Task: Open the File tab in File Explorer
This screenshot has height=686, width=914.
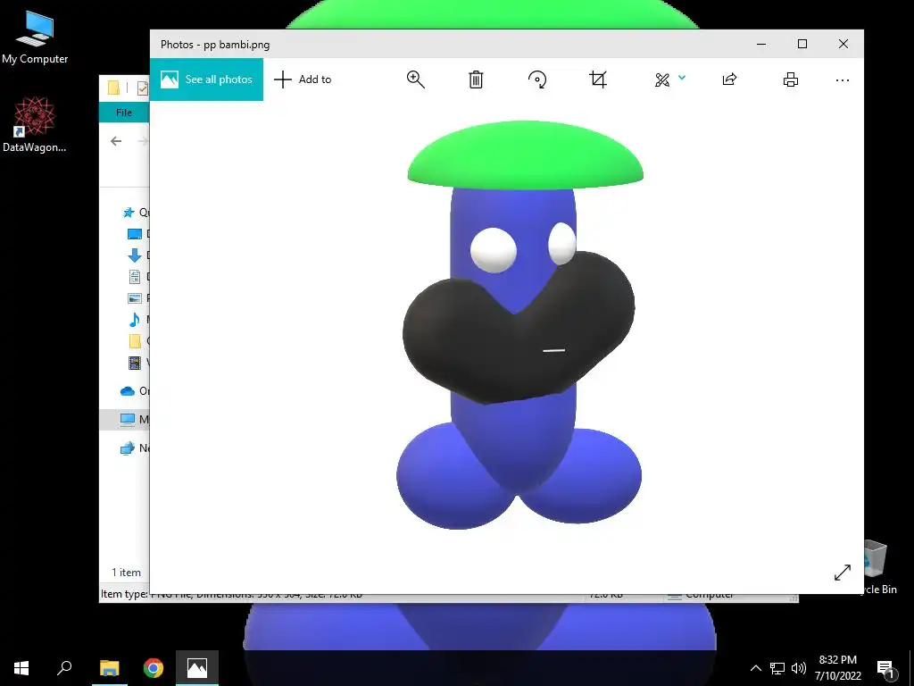Action: pos(123,113)
